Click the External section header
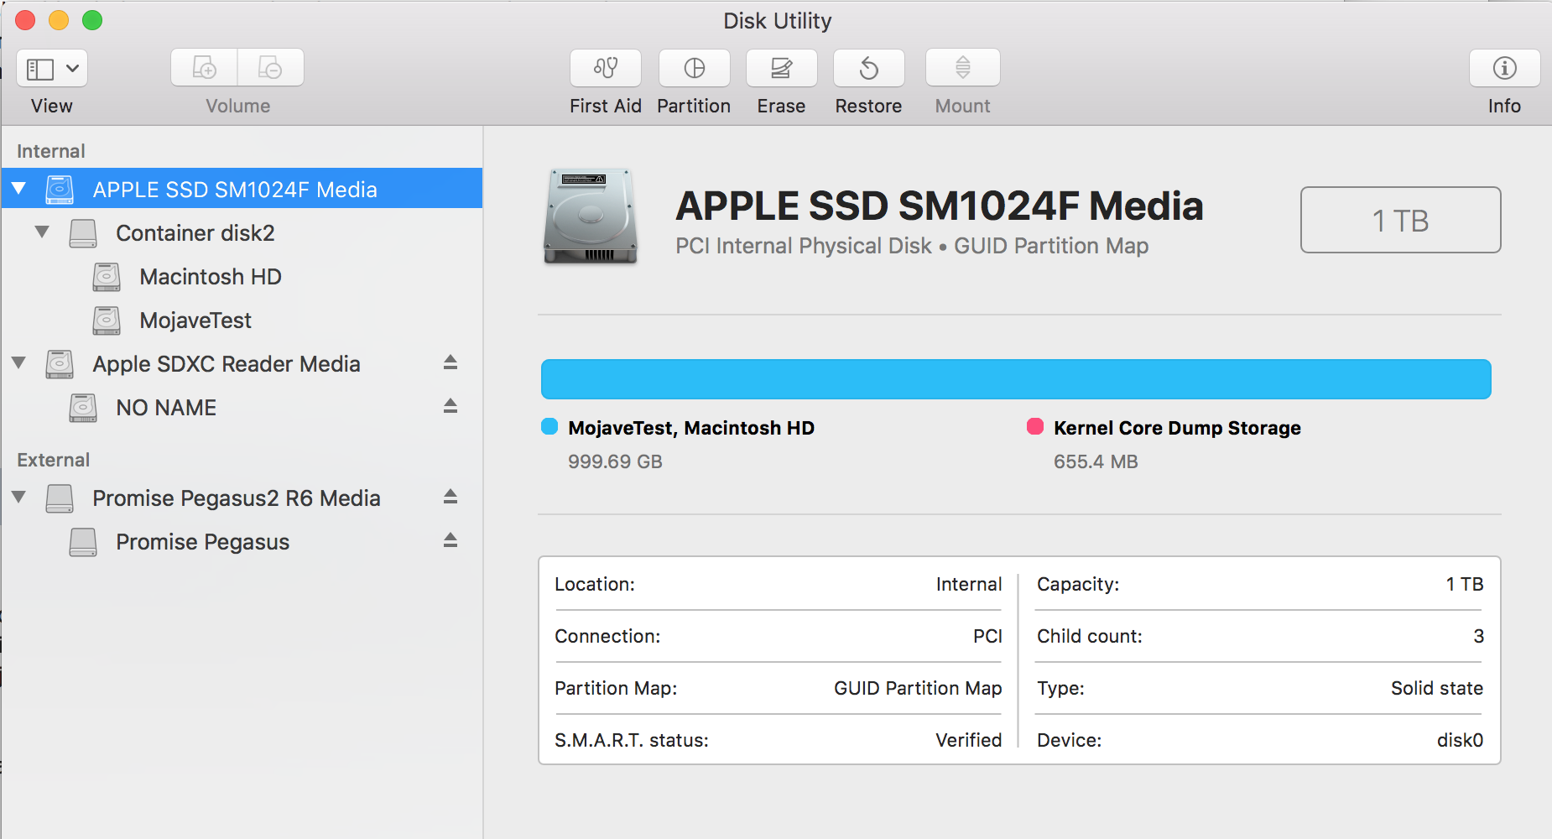The width and height of the screenshot is (1552, 839). tap(54, 460)
